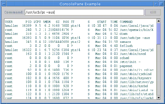This screenshot has width=165, height=104.
Task: Click the empty scrollbar track below thumb
Action: point(158,70)
